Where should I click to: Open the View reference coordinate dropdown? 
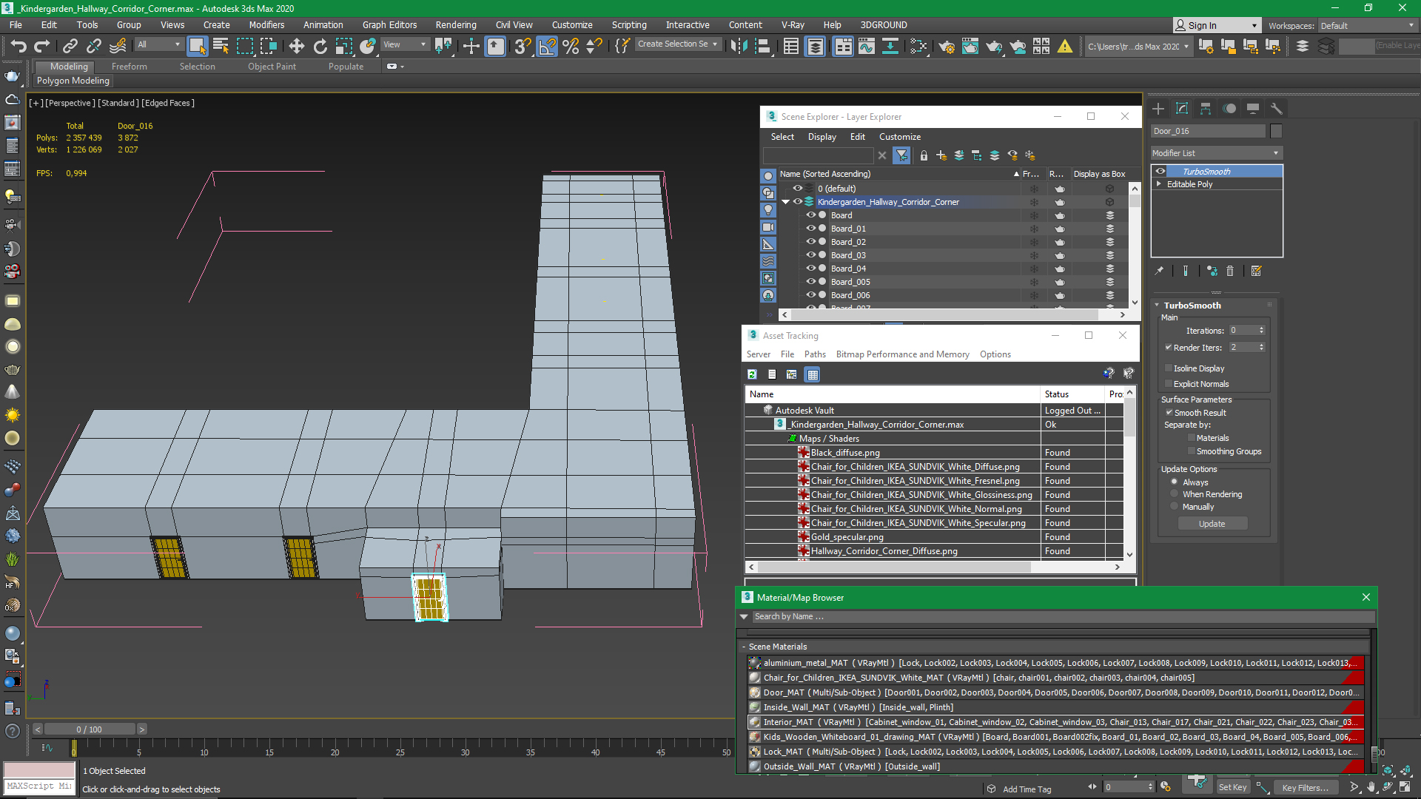[404, 44]
